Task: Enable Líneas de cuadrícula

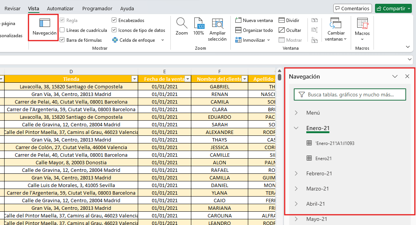Action: pos(62,30)
